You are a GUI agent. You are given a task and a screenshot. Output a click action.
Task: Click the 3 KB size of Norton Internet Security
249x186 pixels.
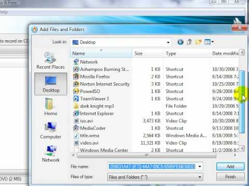point(156,84)
